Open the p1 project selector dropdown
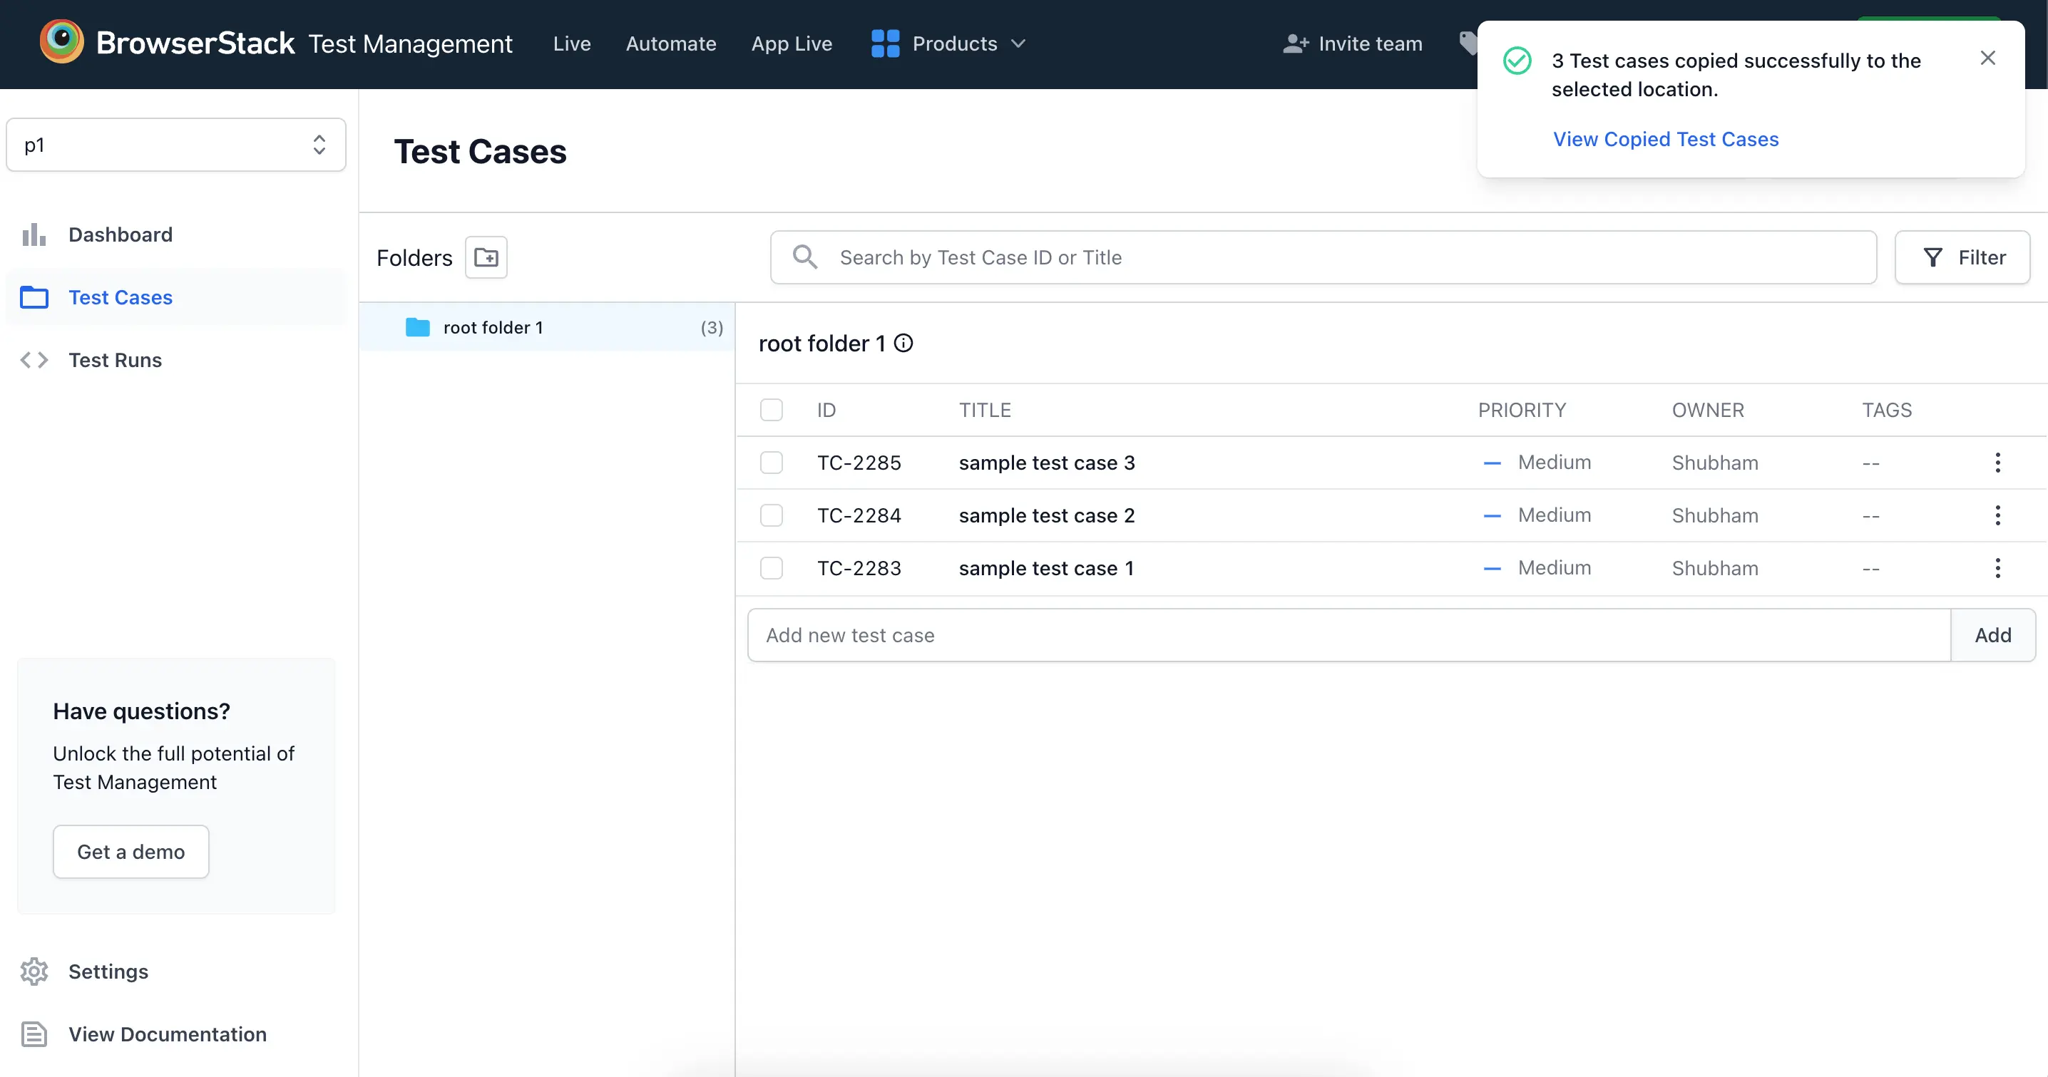The width and height of the screenshot is (2048, 1077). (x=175, y=145)
